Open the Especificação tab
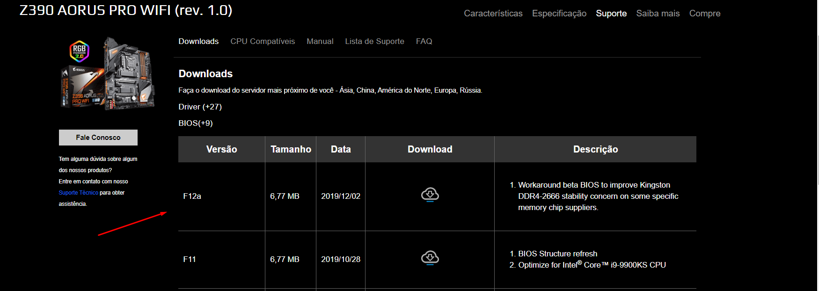 point(559,14)
